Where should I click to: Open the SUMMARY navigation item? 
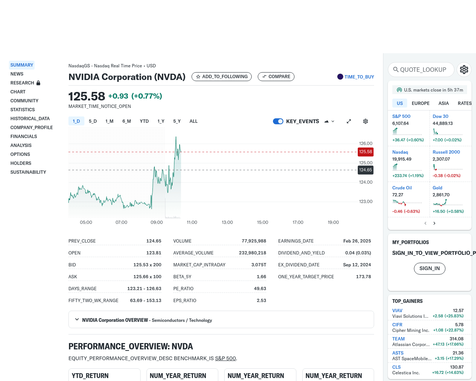[22, 65]
